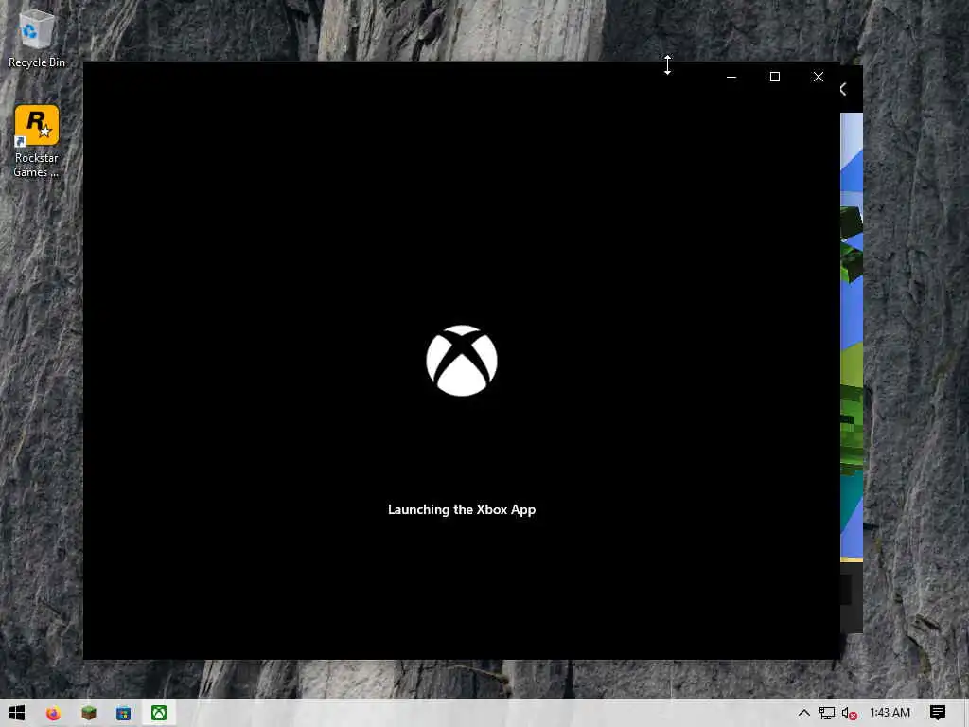The height and width of the screenshot is (727, 969).
Task: Click the Minecraft artwork in the background window
Action: [x=852, y=338]
